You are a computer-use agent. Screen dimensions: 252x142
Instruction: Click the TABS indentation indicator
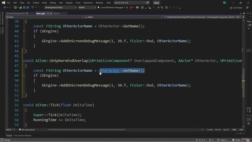pyautogui.click(x=234, y=130)
